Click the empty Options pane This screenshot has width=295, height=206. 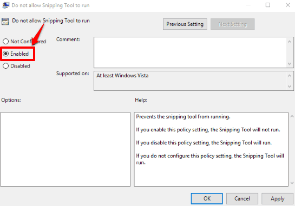(x=65, y=149)
